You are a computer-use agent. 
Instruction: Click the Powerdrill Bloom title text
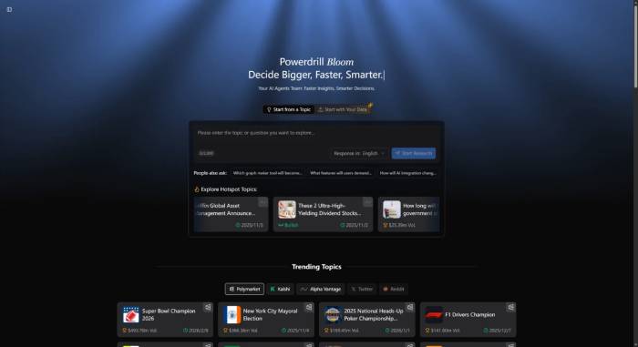tap(316, 62)
